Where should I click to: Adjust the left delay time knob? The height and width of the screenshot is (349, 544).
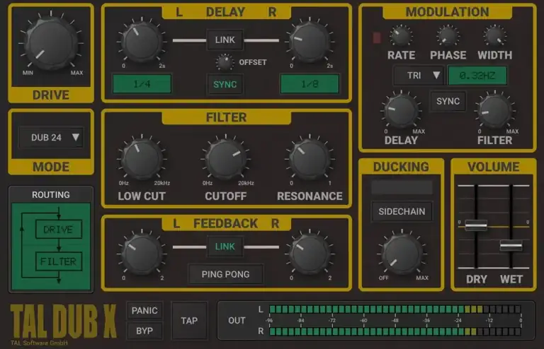point(142,42)
